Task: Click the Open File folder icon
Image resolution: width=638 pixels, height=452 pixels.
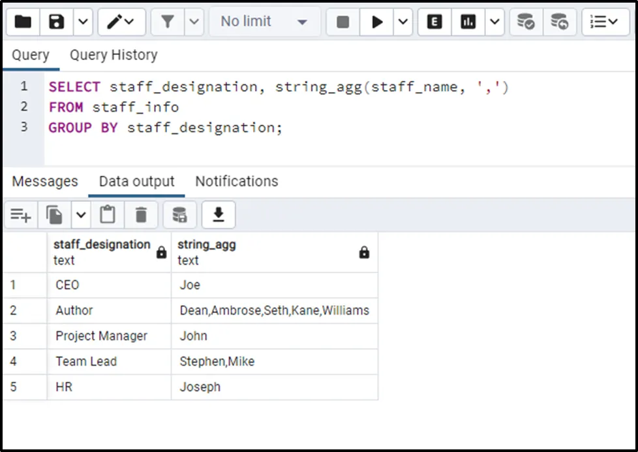Action: [23, 22]
